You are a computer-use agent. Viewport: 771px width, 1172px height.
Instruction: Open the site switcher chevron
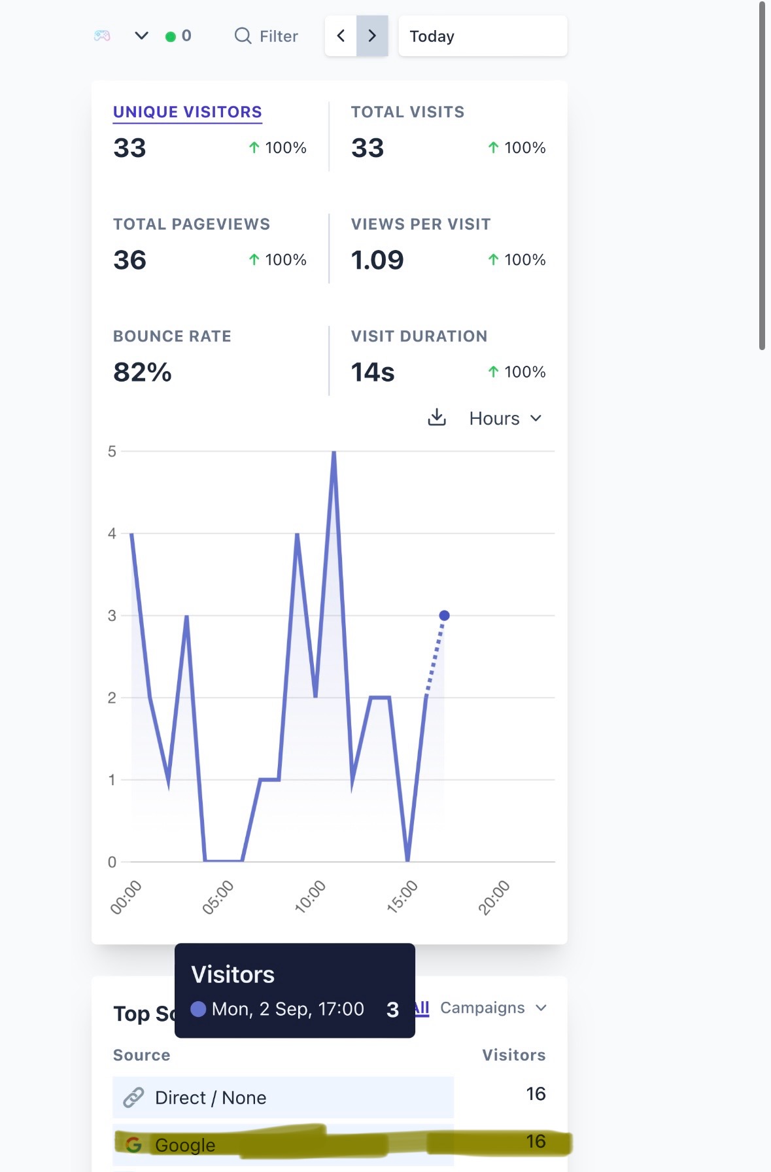click(x=141, y=35)
